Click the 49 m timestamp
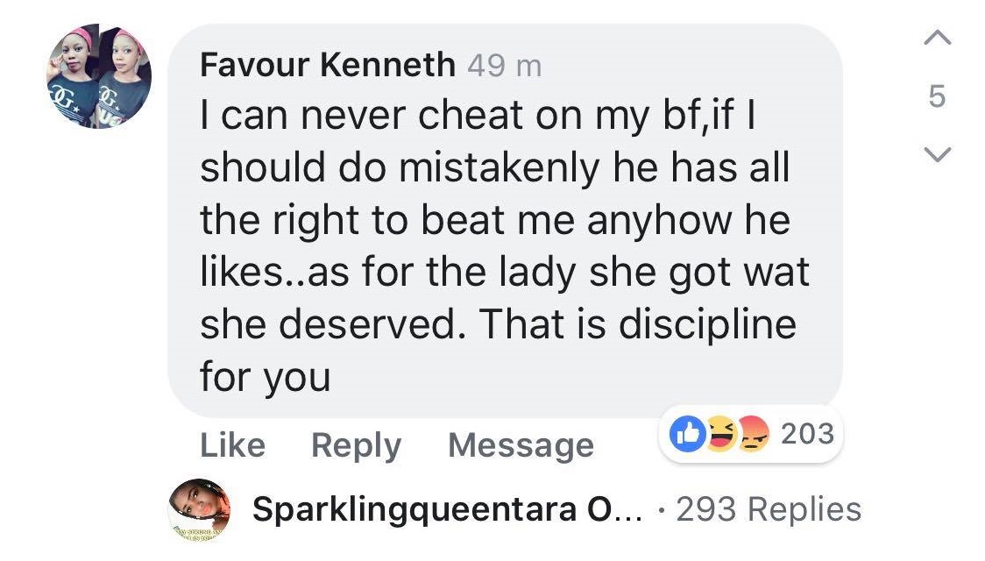Image resolution: width=985 pixels, height=561 pixels. coord(505,66)
